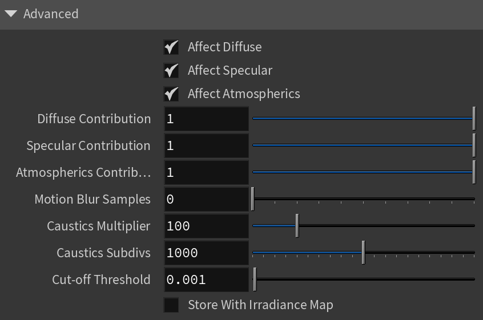This screenshot has height=320, width=483.
Task: Click the Diffuse Contribution slider handle
Action: pos(474,119)
